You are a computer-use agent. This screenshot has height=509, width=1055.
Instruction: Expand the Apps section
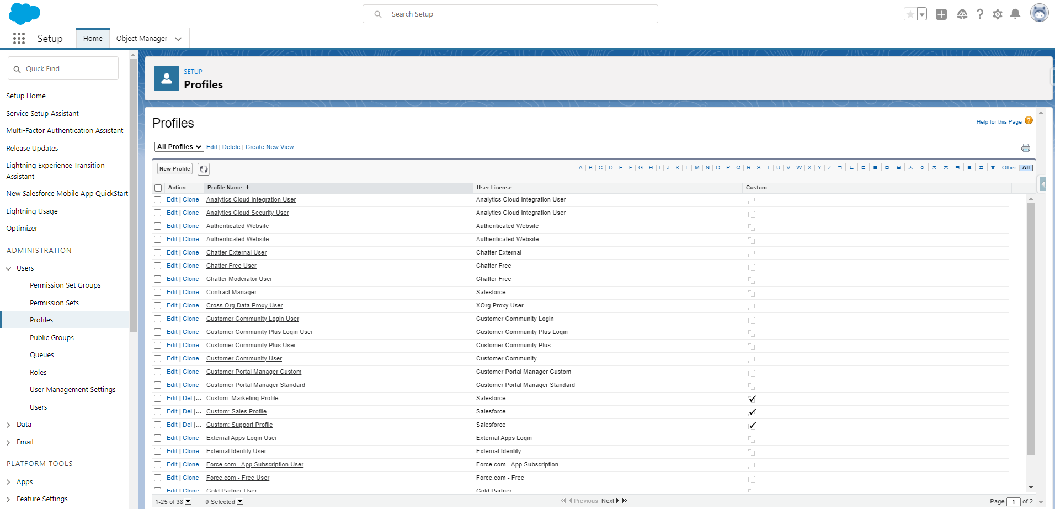coord(9,482)
